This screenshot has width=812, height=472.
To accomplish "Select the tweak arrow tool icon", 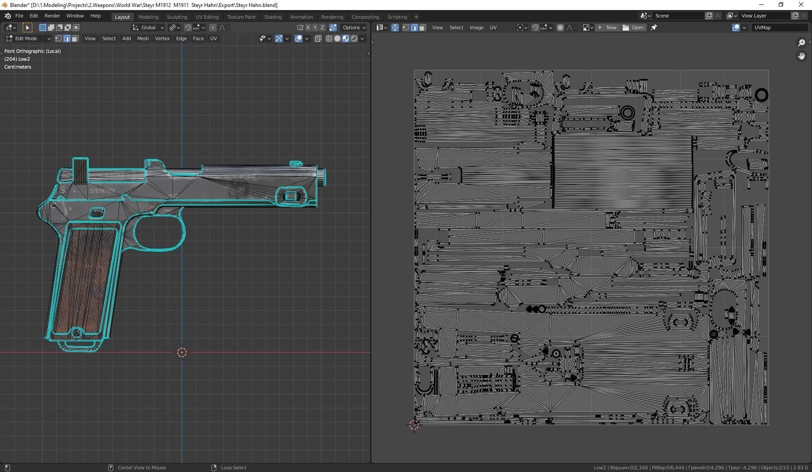I will pyautogui.click(x=27, y=28).
